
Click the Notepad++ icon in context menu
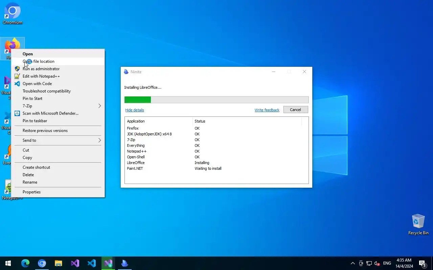pos(17,76)
